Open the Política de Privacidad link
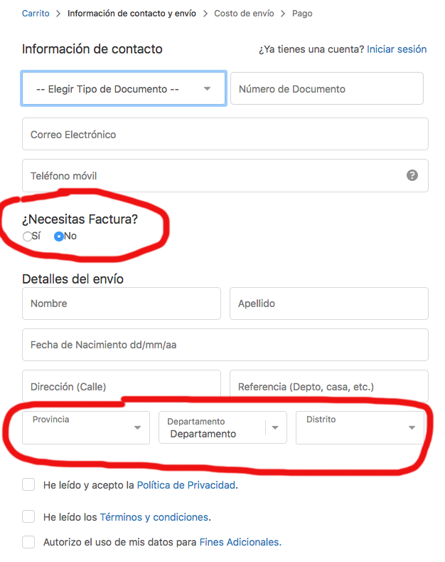 (x=186, y=485)
